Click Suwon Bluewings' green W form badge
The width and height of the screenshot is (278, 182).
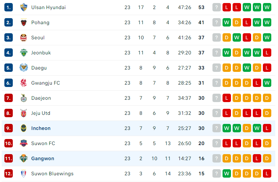227,174
